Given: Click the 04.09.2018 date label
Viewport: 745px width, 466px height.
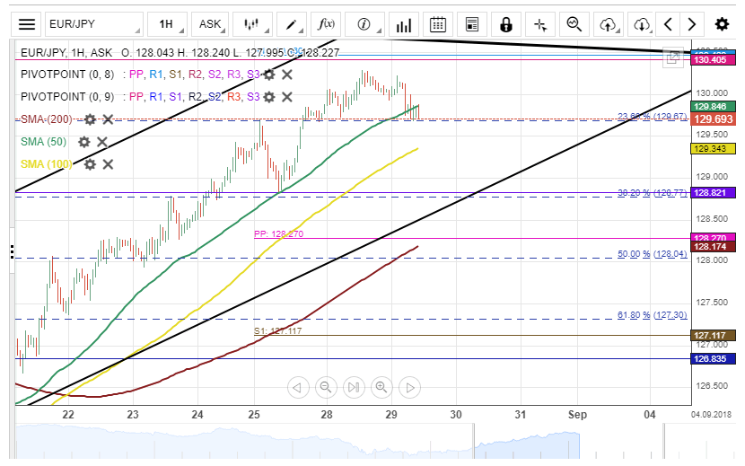Looking at the screenshot, I should pos(711,415).
